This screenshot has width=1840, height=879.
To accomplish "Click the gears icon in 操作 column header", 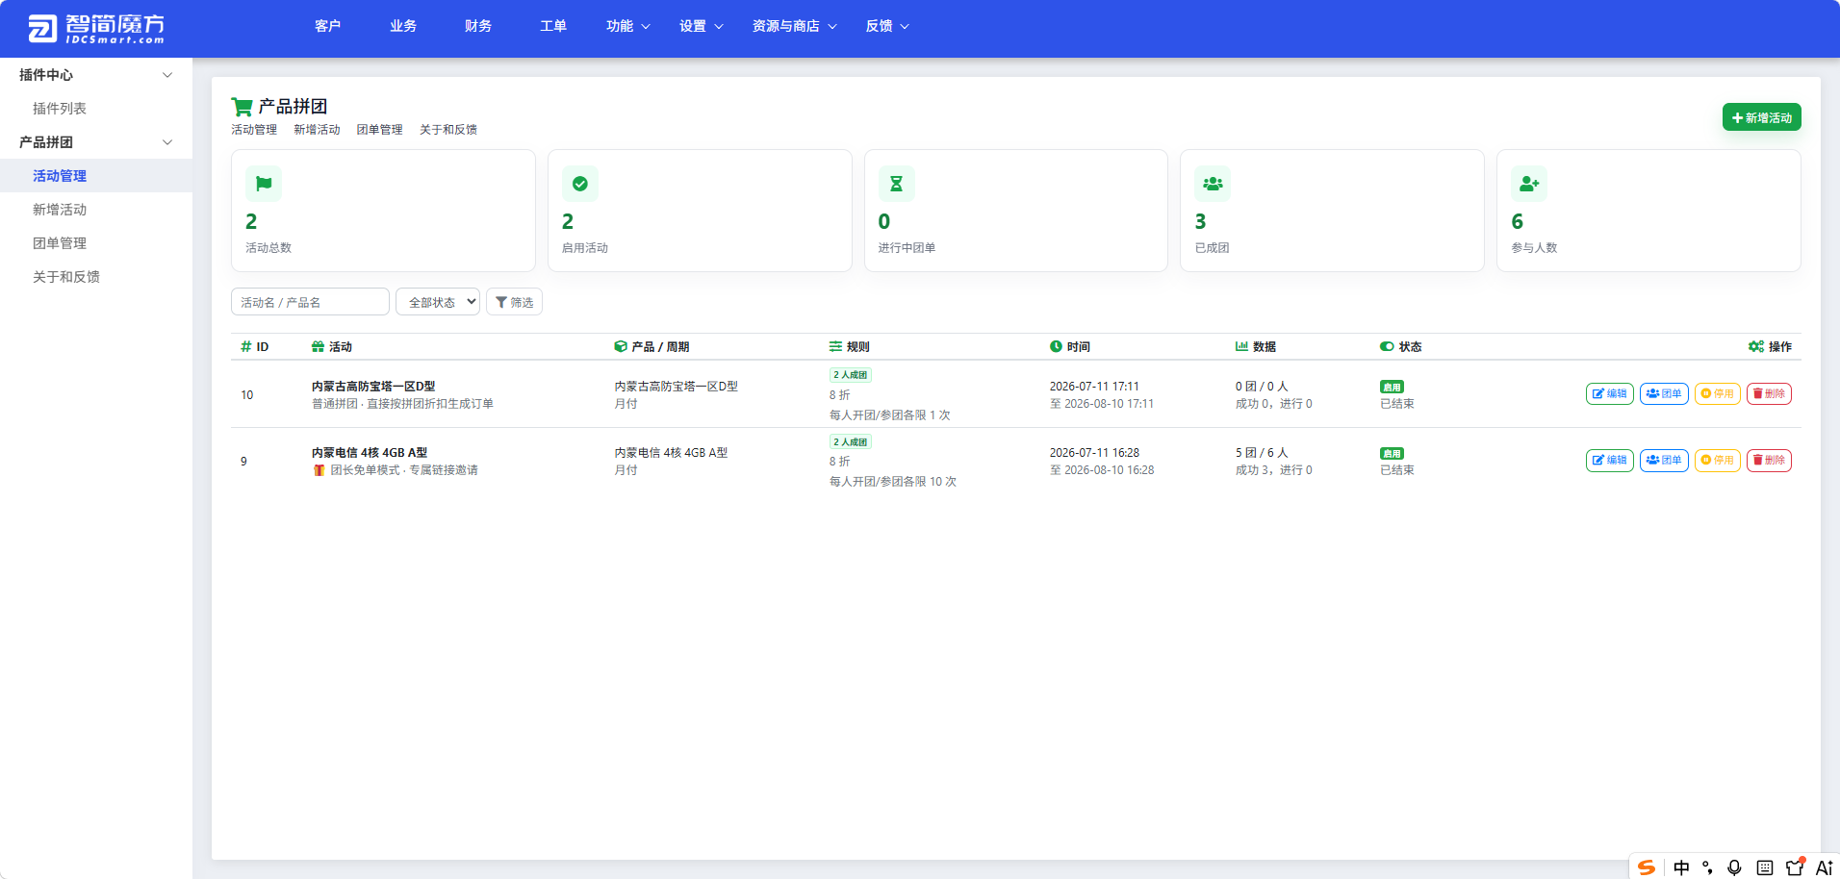I will click(1756, 346).
